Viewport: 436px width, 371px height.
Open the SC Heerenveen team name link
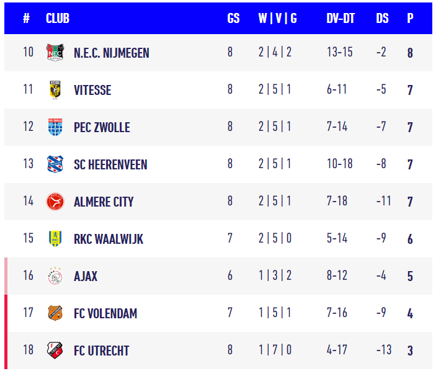coord(110,164)
